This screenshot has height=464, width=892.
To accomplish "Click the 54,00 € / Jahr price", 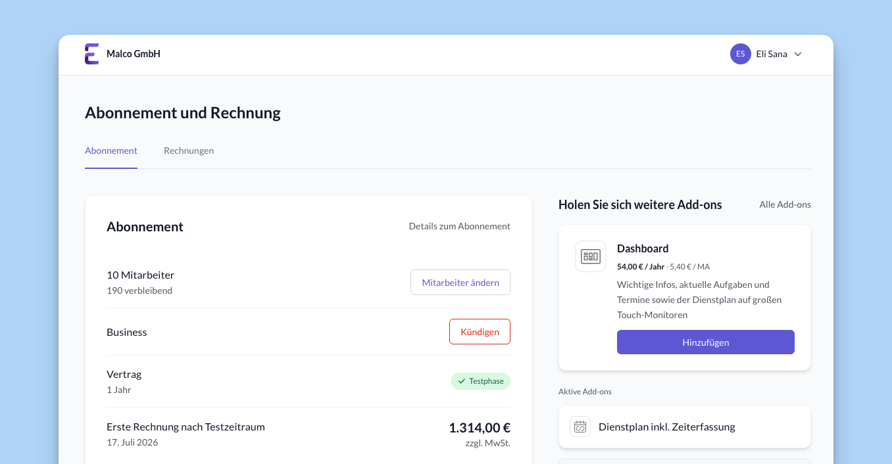I will 641,267.
